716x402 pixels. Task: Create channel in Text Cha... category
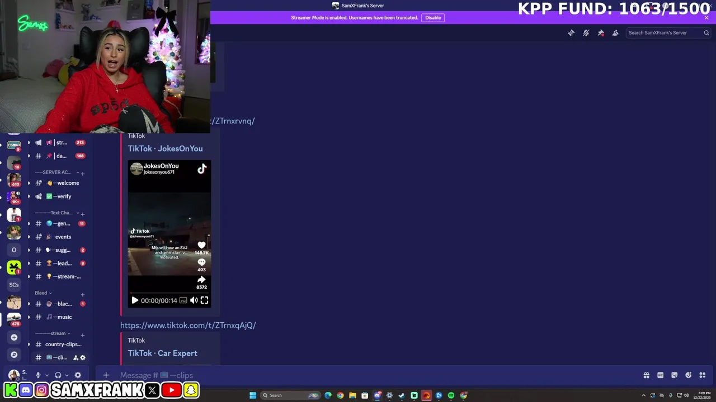(83, 214)
